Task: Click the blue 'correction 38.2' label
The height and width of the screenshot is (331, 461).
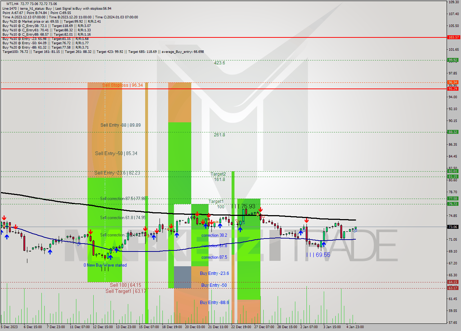Action: [x=214, y=235]
